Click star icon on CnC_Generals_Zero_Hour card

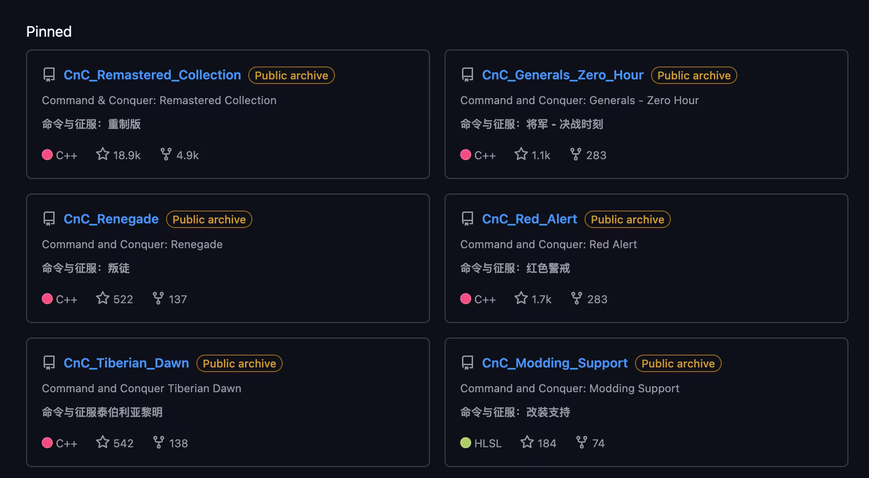coord(521,154)
